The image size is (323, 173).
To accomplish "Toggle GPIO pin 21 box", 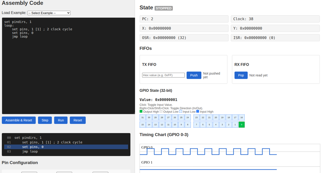I will (x=209, y=117).
